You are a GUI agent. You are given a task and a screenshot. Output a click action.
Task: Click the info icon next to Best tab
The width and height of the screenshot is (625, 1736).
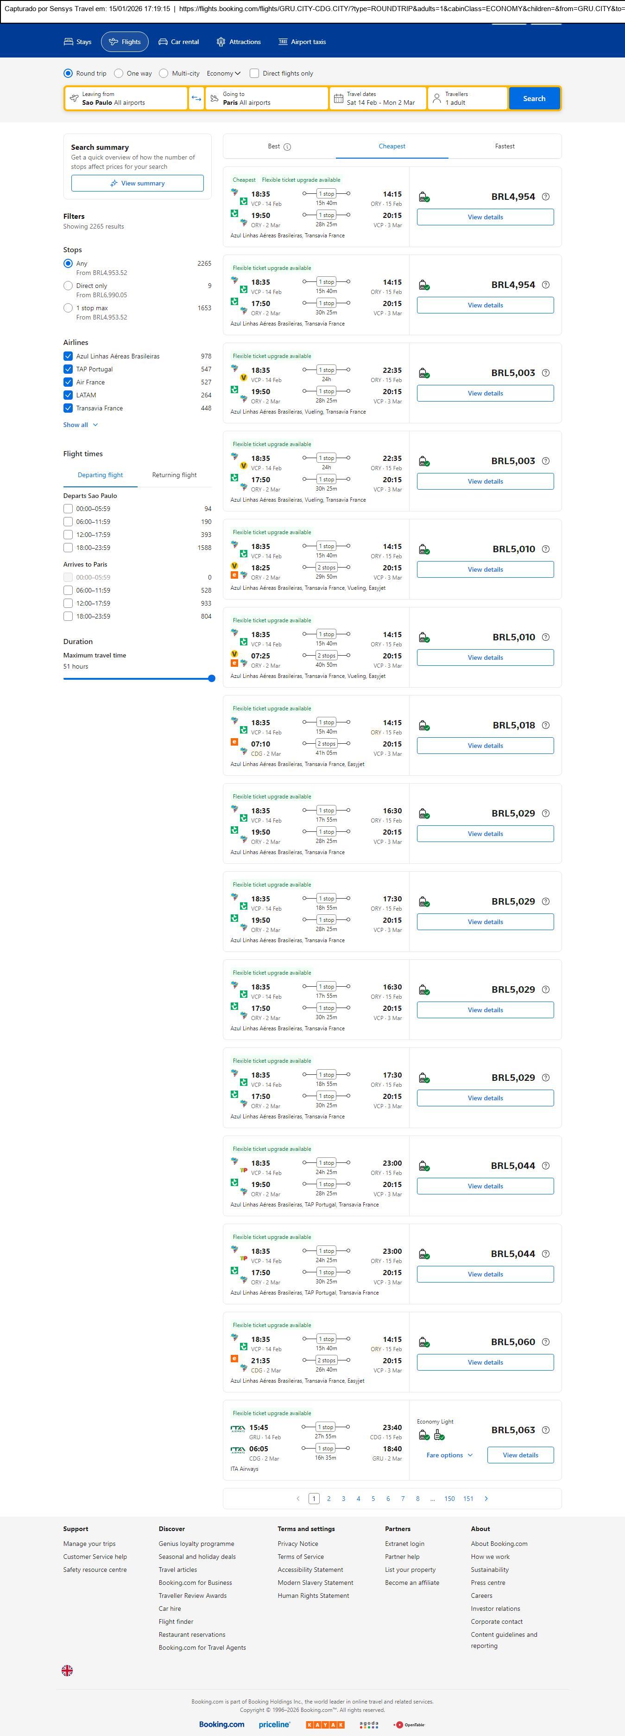click(x=287, y=147)
